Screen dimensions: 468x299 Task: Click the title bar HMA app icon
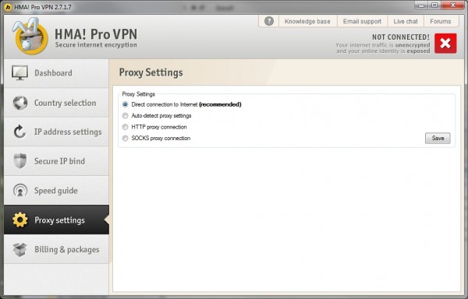click(8, 7)
